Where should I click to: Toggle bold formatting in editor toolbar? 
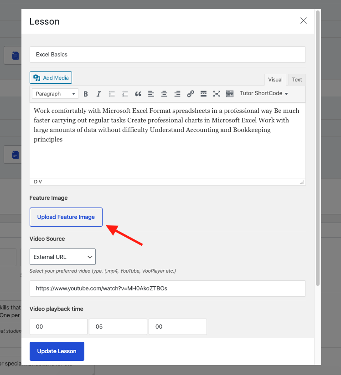coord(86,94)
